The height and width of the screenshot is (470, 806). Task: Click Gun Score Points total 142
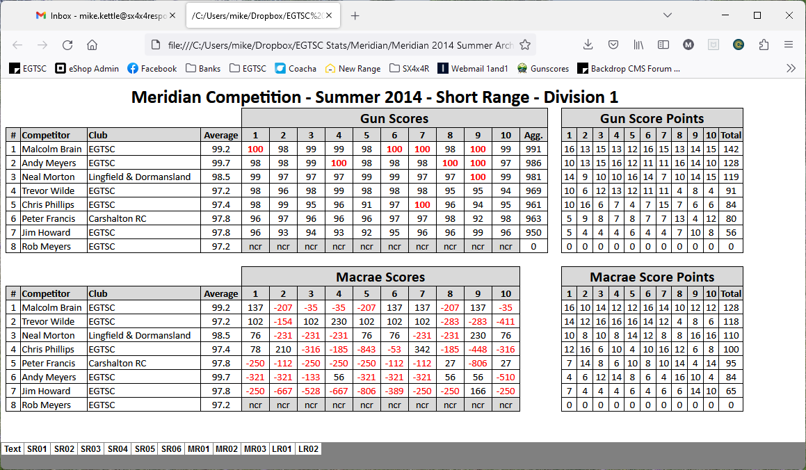730,149
